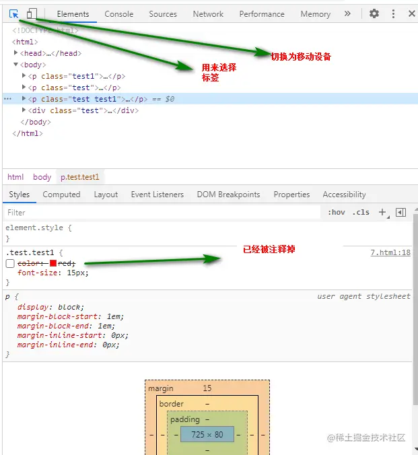Toggle the device toolbar for mobile view
The height and width of the screenshot is (455, 418).
[32, 13]
